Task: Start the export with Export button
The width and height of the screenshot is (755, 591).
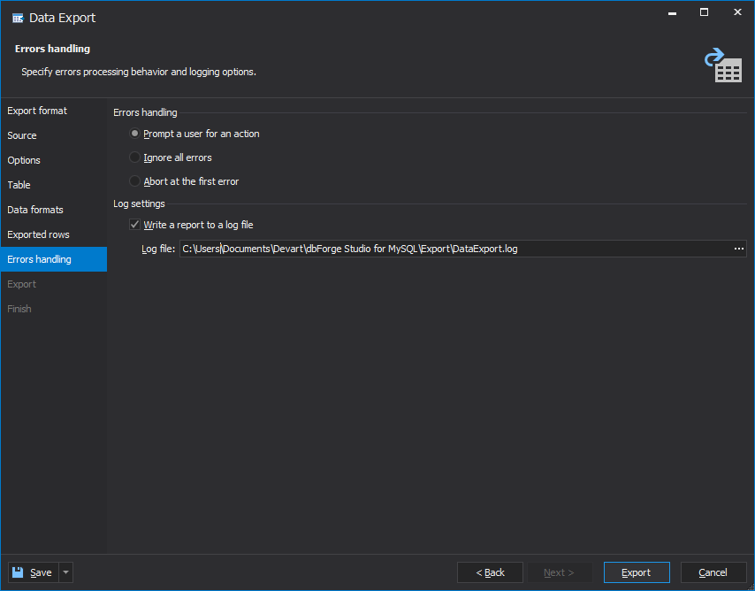Action: pos(637,572)
